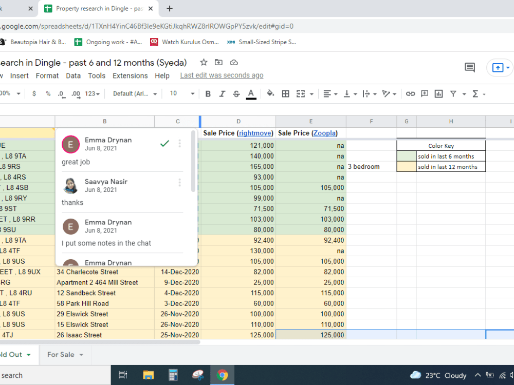Open the Tools menu
This screenshot has height=385, width=514.
(97, 75)
